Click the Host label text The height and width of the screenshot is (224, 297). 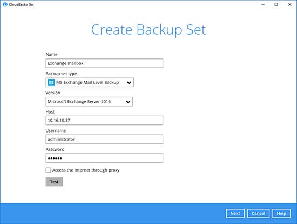coord(50,112)
